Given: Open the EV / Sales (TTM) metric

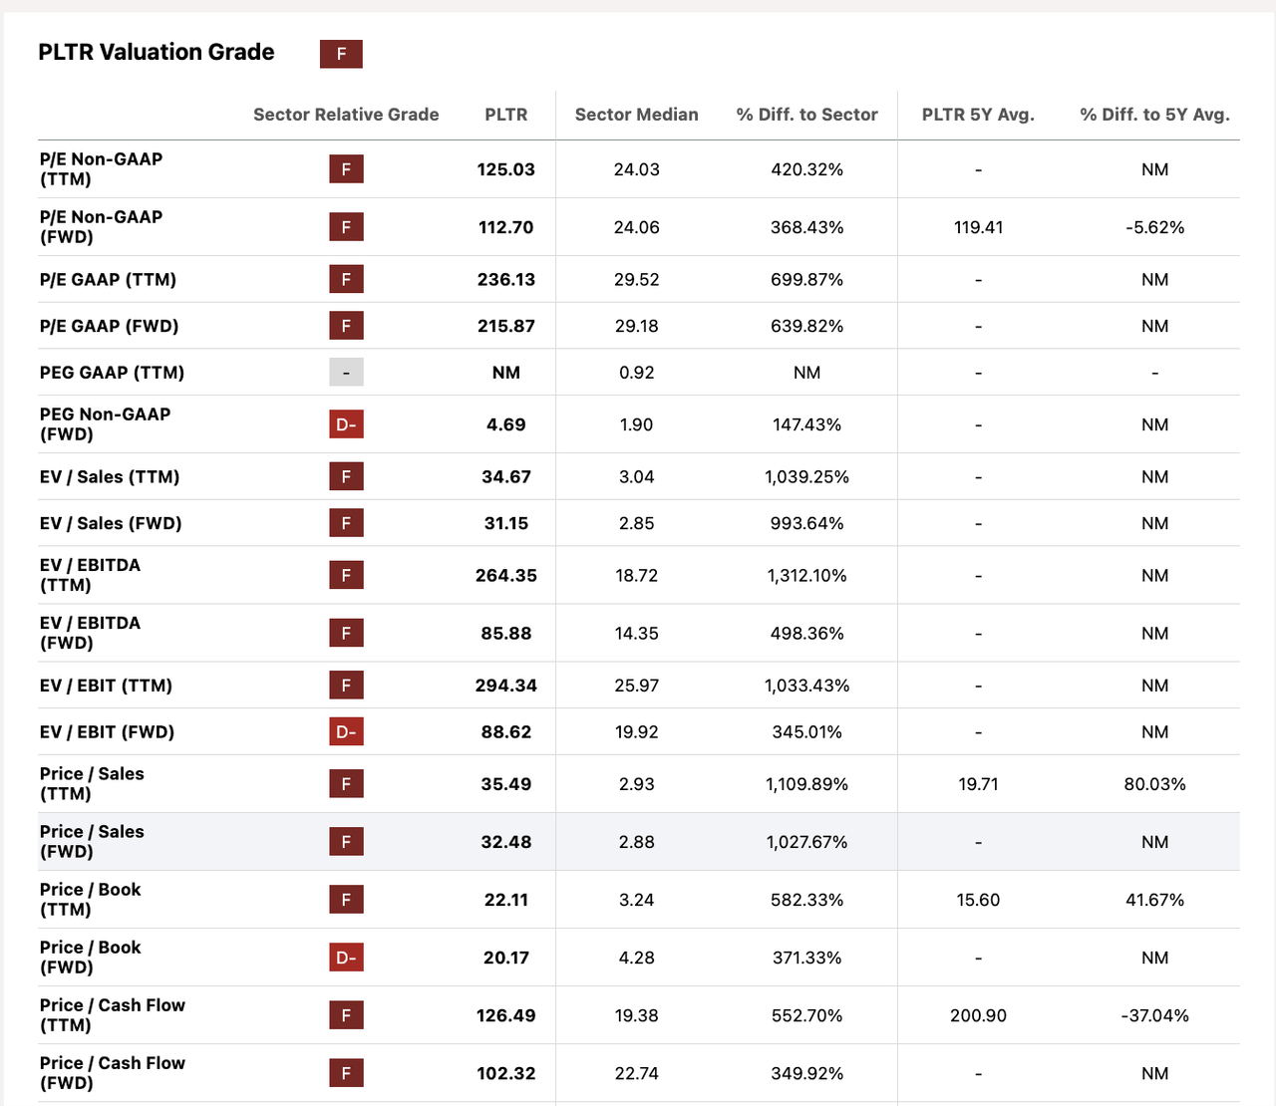Looking at the screenshot, I should click(x=110, y=477).
